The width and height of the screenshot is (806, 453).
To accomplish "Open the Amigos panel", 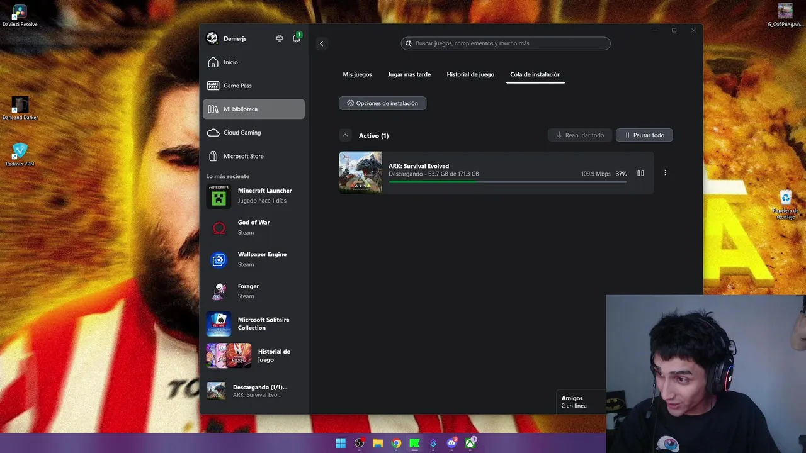I will pyautogui.click(x=581, y=402).
